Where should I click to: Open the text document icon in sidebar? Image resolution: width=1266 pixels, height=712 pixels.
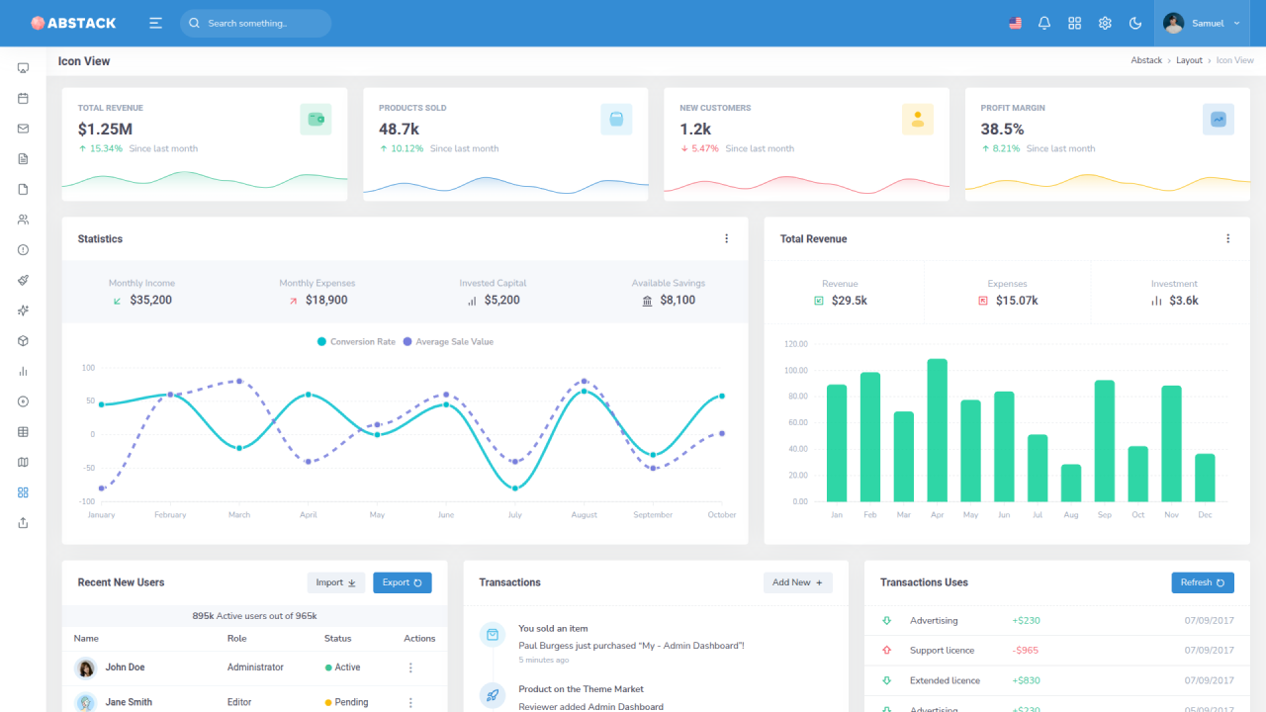(23, 159)
